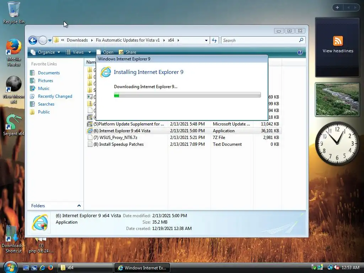
Task: Click the 12:53 AM taskbar clock
Action: click(x=350, y=267)
